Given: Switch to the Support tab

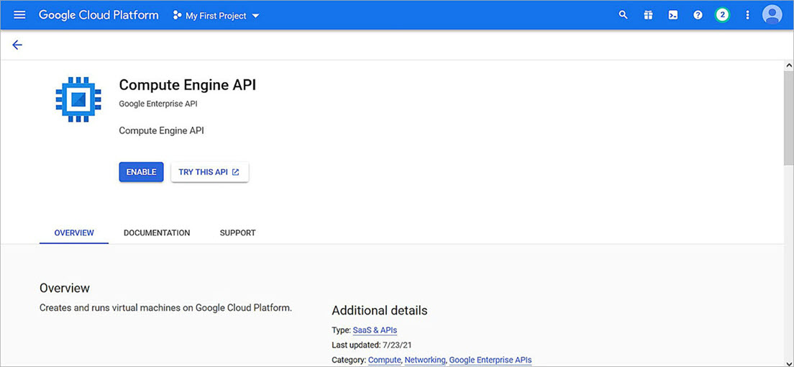Looking at the screenshot, I should pos(237,233).
